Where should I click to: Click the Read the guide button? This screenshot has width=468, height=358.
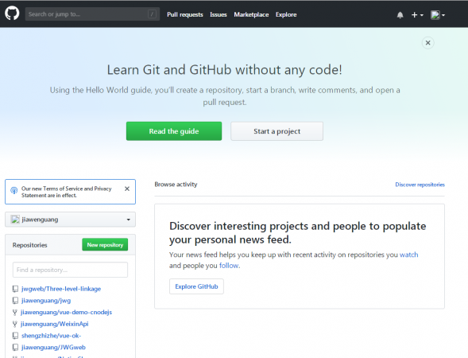coord(174,131)
